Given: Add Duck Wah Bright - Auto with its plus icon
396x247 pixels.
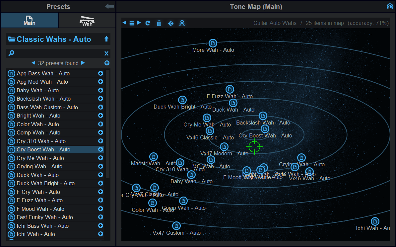Looking at the screenshot, I should [x=100, y=183].
